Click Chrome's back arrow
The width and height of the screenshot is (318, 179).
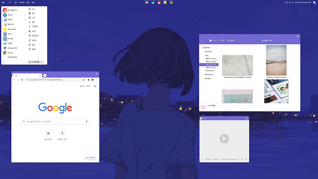[x=14, y=80]
